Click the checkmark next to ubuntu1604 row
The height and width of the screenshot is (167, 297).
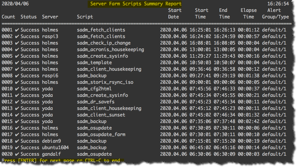click(x=17, y=148)
